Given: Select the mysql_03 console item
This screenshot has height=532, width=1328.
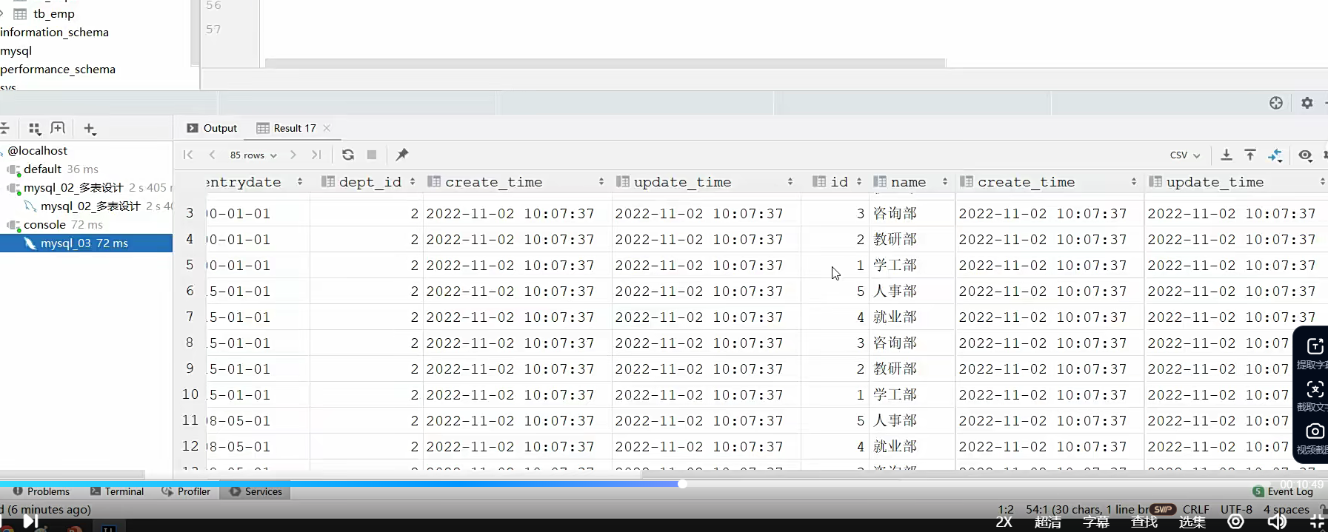Looking at the screenshot, I should (85, 243).
